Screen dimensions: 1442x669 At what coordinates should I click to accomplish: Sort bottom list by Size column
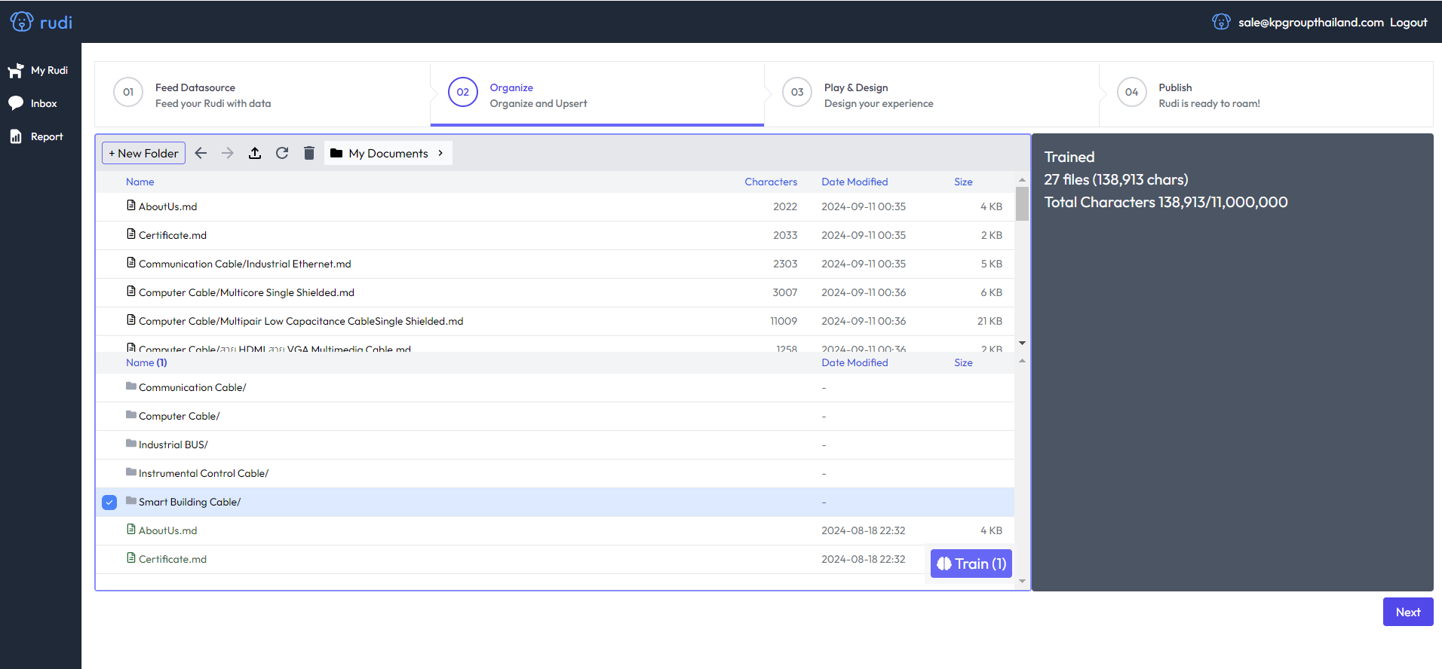click(x=963, y=362)
